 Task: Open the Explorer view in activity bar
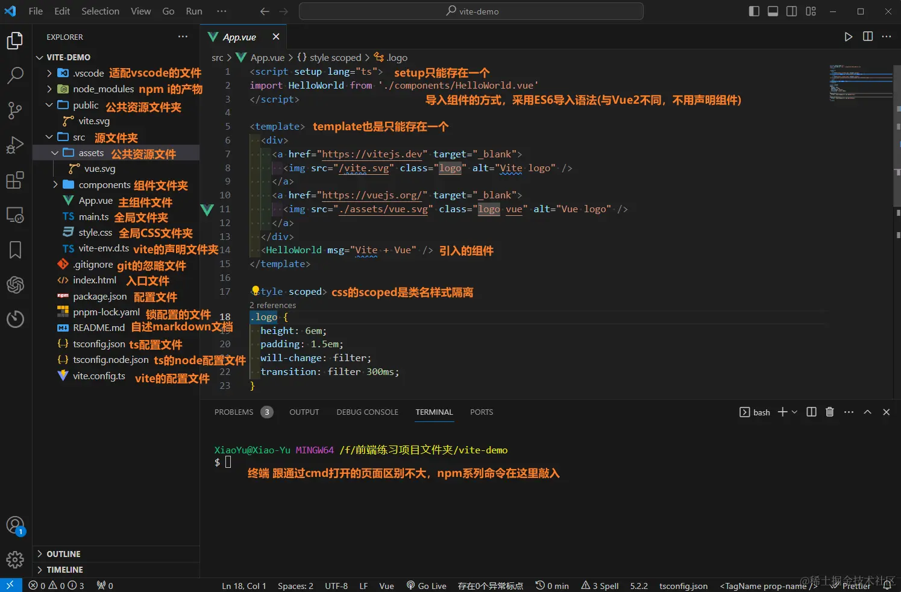pos(15,40)
